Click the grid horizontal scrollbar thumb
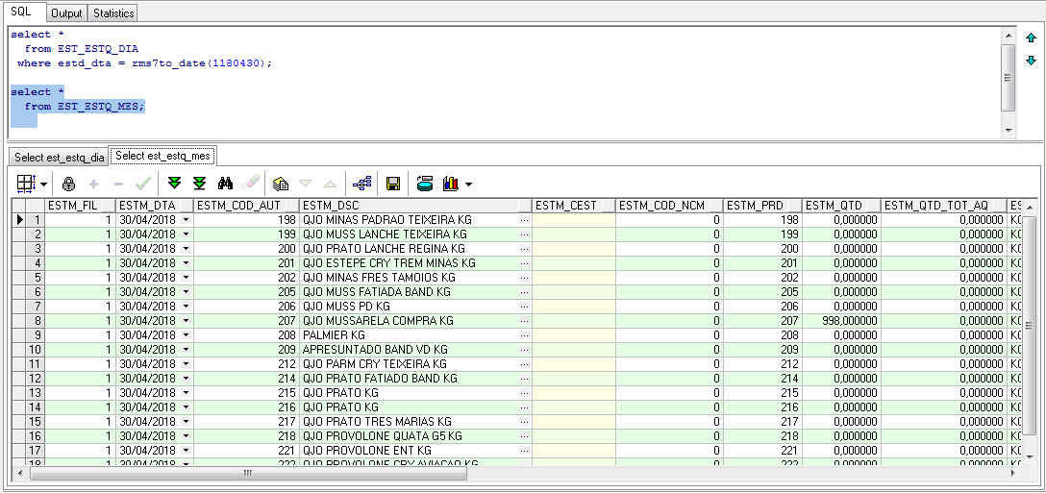 click(248, 473)
